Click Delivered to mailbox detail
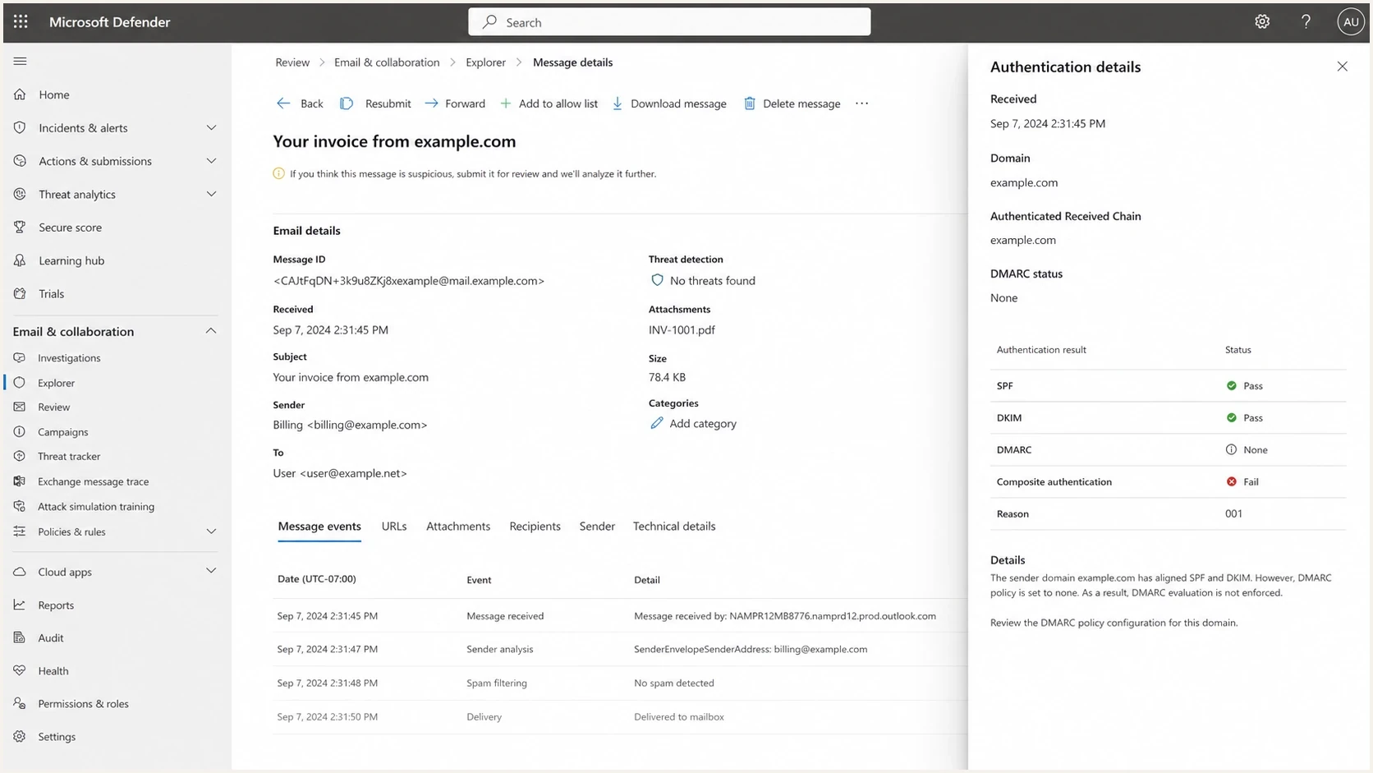The image size is (1373, 773). (x=679, y=717)
